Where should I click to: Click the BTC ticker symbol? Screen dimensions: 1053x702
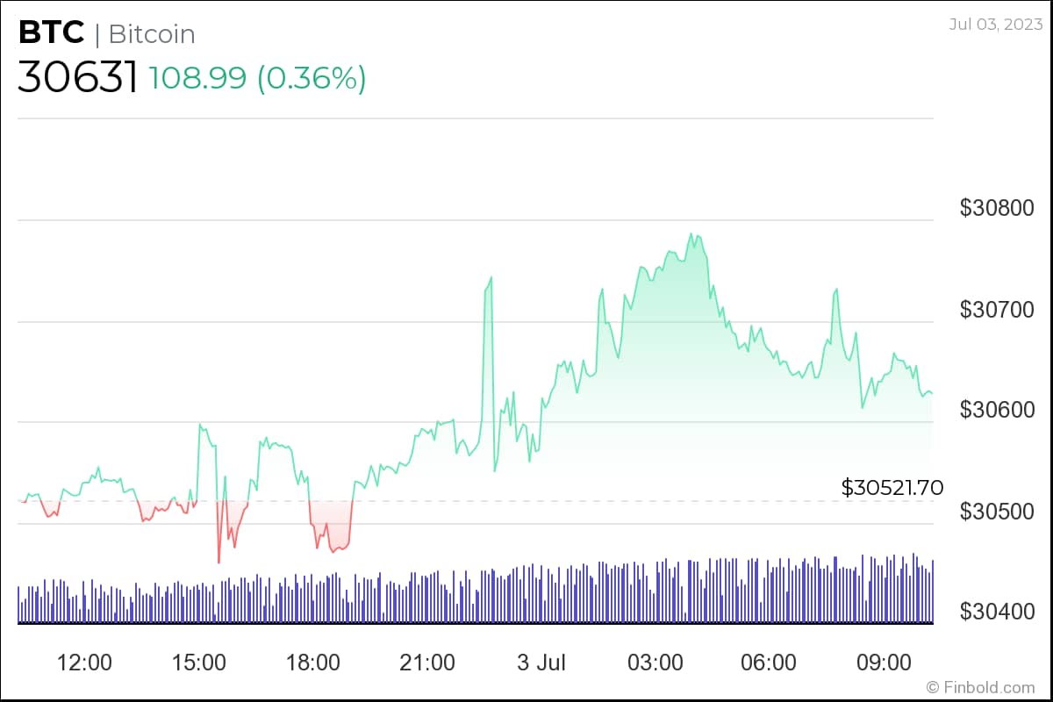click(x=51, y=33)
